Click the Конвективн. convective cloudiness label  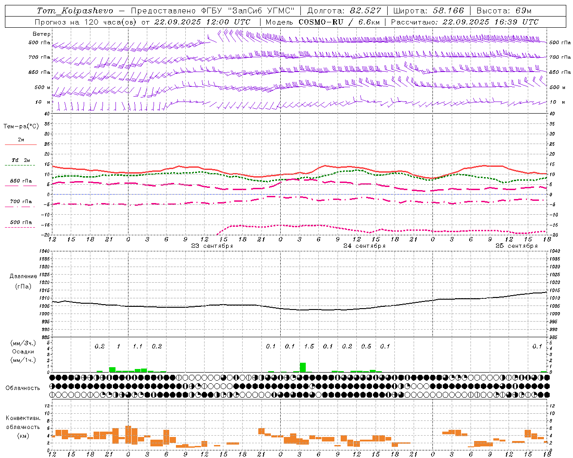point(23,418)
